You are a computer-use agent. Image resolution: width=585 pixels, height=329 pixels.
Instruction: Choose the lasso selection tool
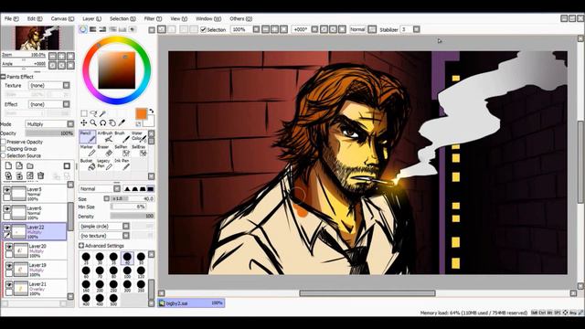pyautogui.click(x=93, y=113)
